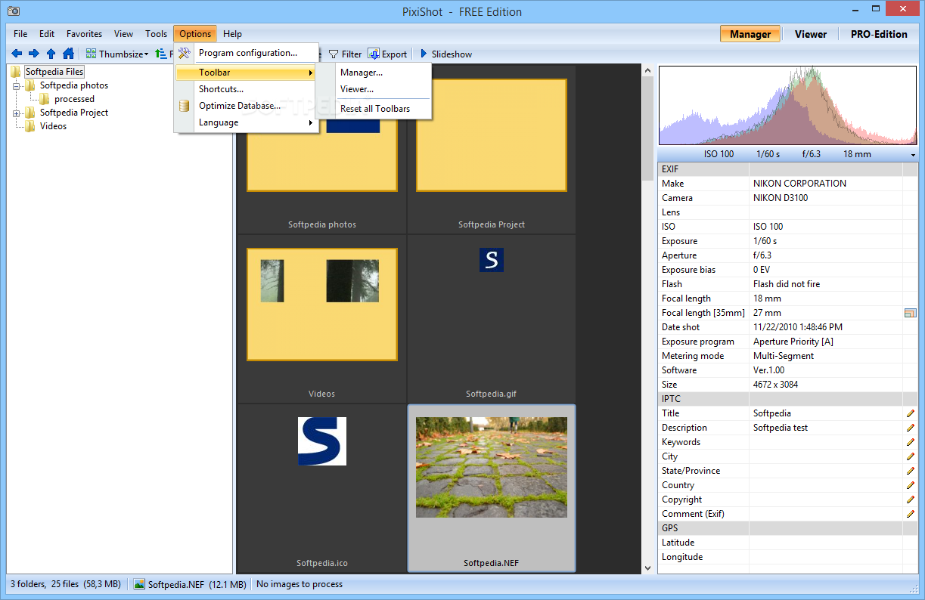This screenshot has height=600, width=925.
Task: Open the View menu
Action: click(x=123, y=34)
